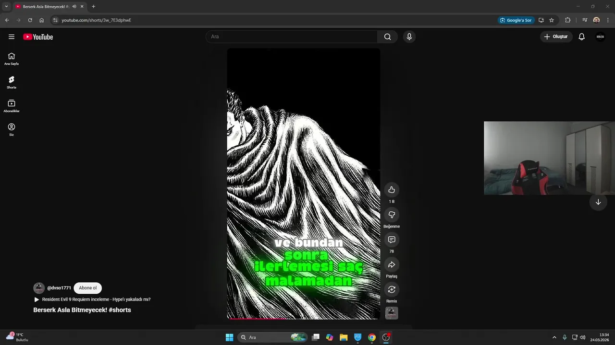Open linked Resident Evil 9 Requiem video
615x345 pixels.
(92, 299)
